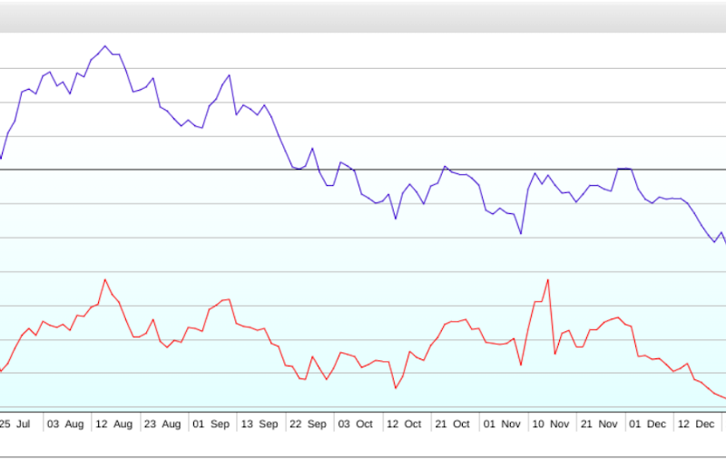The width and height of the screenshot is (726, 470).
Task: Select the 23 Aug axis tick label
Action: point(162,424)
